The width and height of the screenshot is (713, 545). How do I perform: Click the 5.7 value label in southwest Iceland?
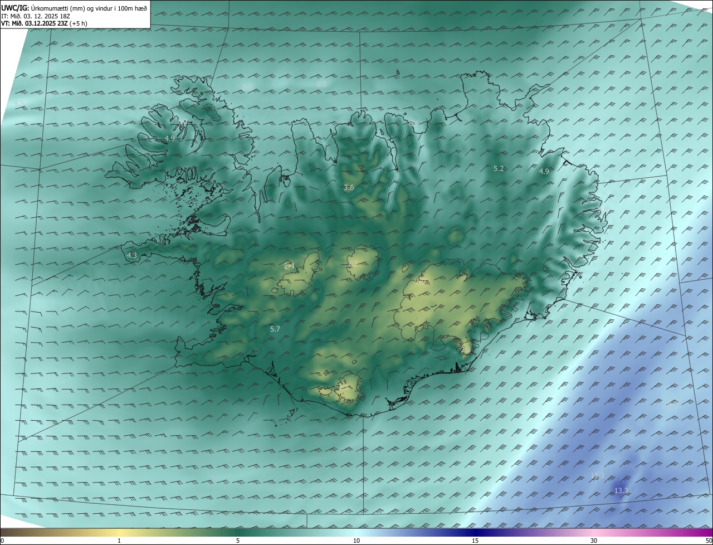click(x=275, y=329)
